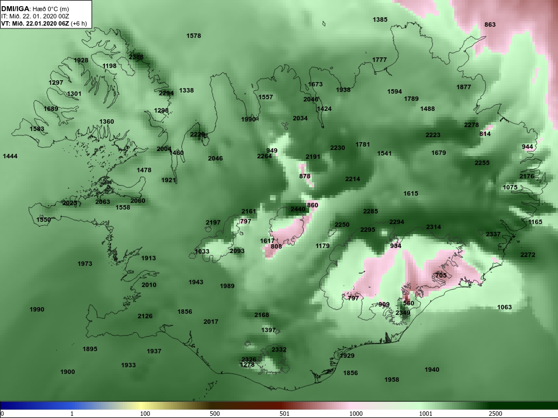Pick the dark blue end of the color scale
558x418 pixels.
(7, 406)
